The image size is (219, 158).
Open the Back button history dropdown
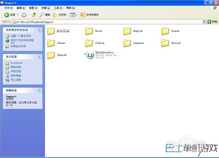[18, 15]
